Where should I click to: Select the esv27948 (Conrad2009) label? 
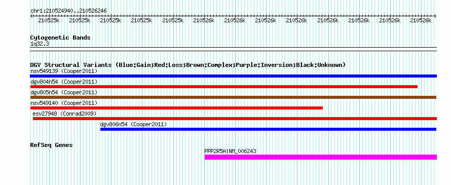pyautogui.click(x=64, y=114)
